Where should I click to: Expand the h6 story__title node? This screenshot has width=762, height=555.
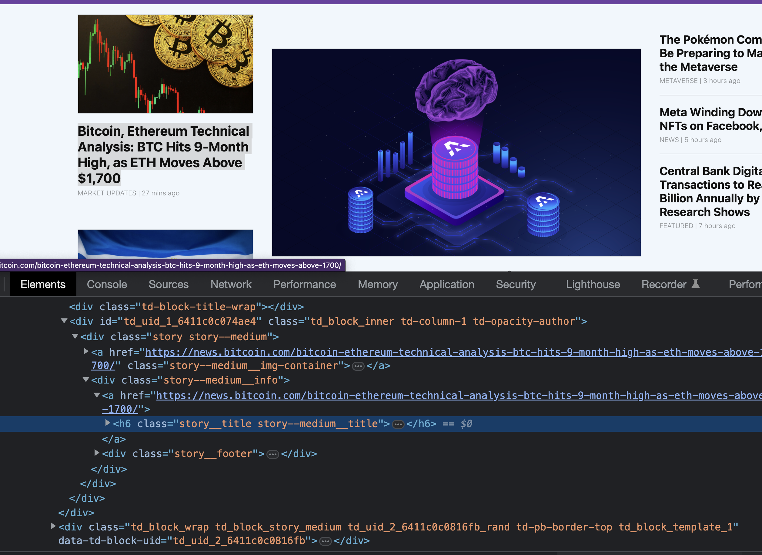click(108, 423)
